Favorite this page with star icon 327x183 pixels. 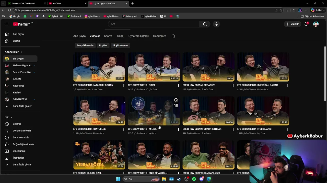pos(281,10)
